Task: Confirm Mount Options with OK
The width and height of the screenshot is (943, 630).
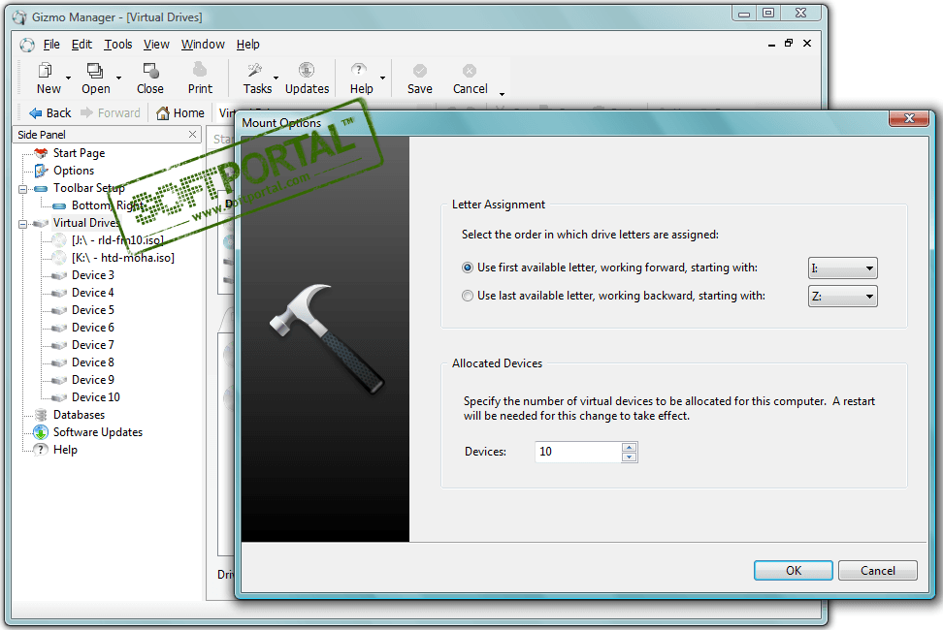Action: pyautogui.click(x=794, y=571)
